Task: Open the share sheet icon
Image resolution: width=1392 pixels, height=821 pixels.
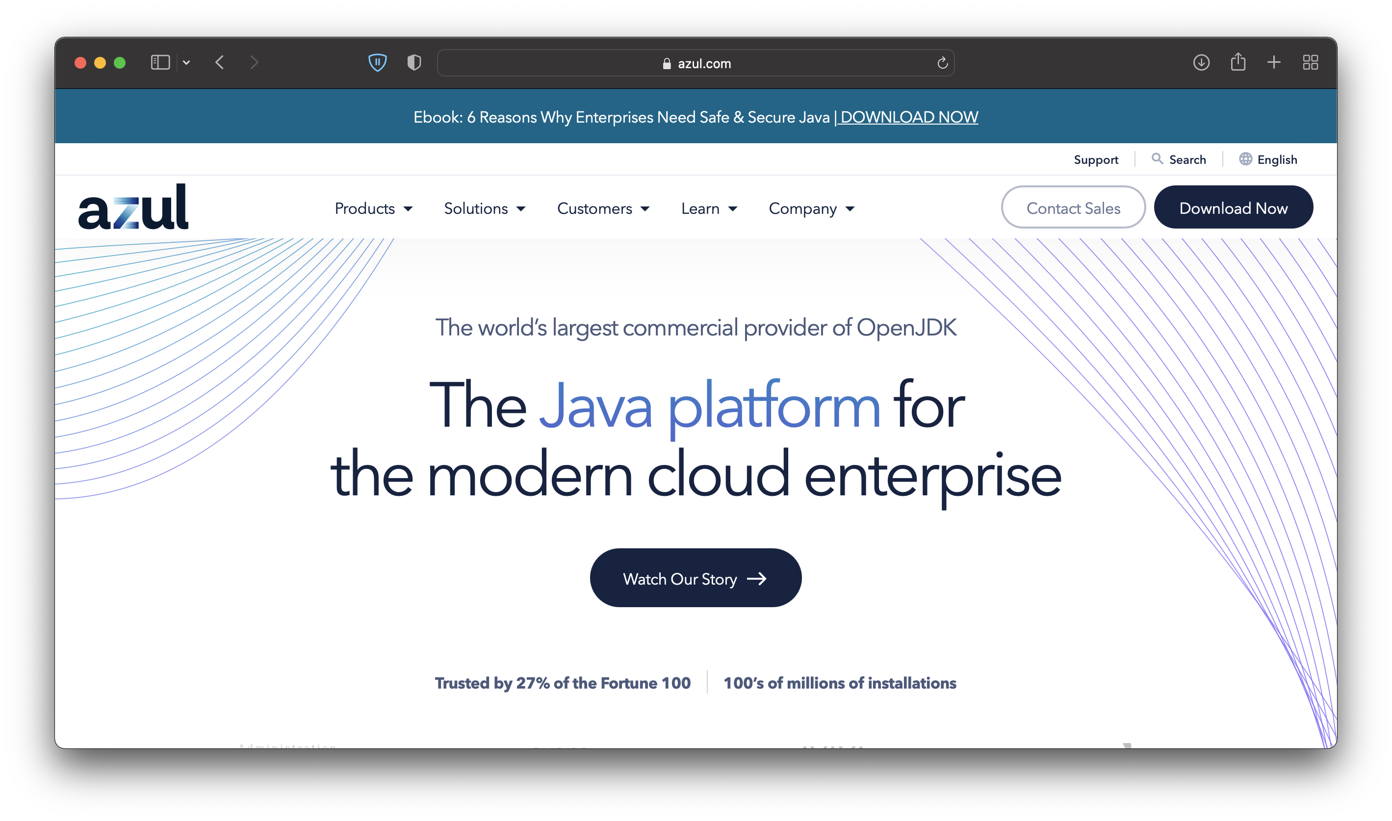Action: [1237, 62]
